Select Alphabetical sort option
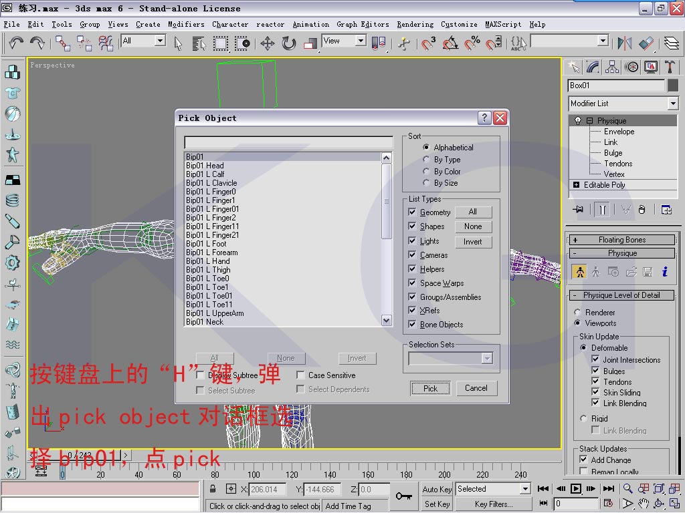The image size is (685, 513). point(425,148)
